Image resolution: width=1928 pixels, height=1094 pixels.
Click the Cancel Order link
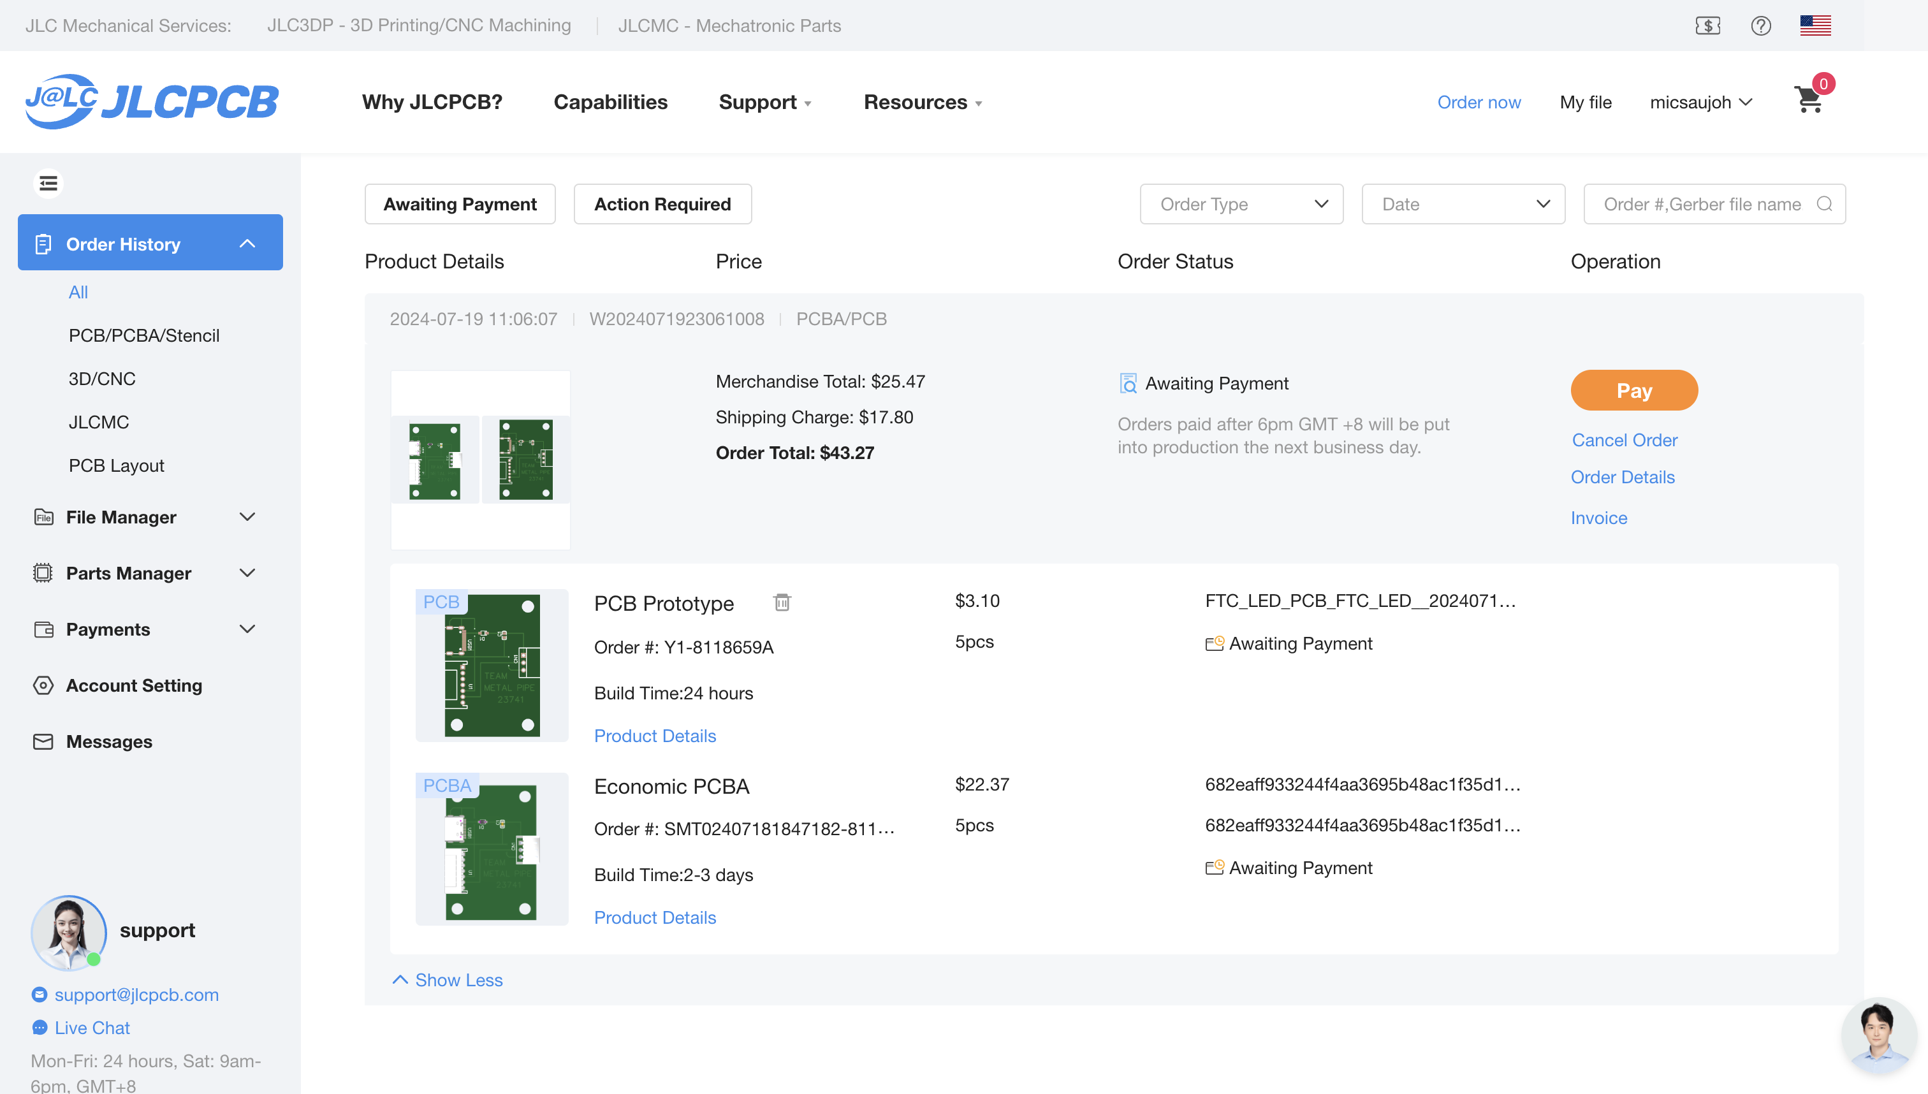1624,439
